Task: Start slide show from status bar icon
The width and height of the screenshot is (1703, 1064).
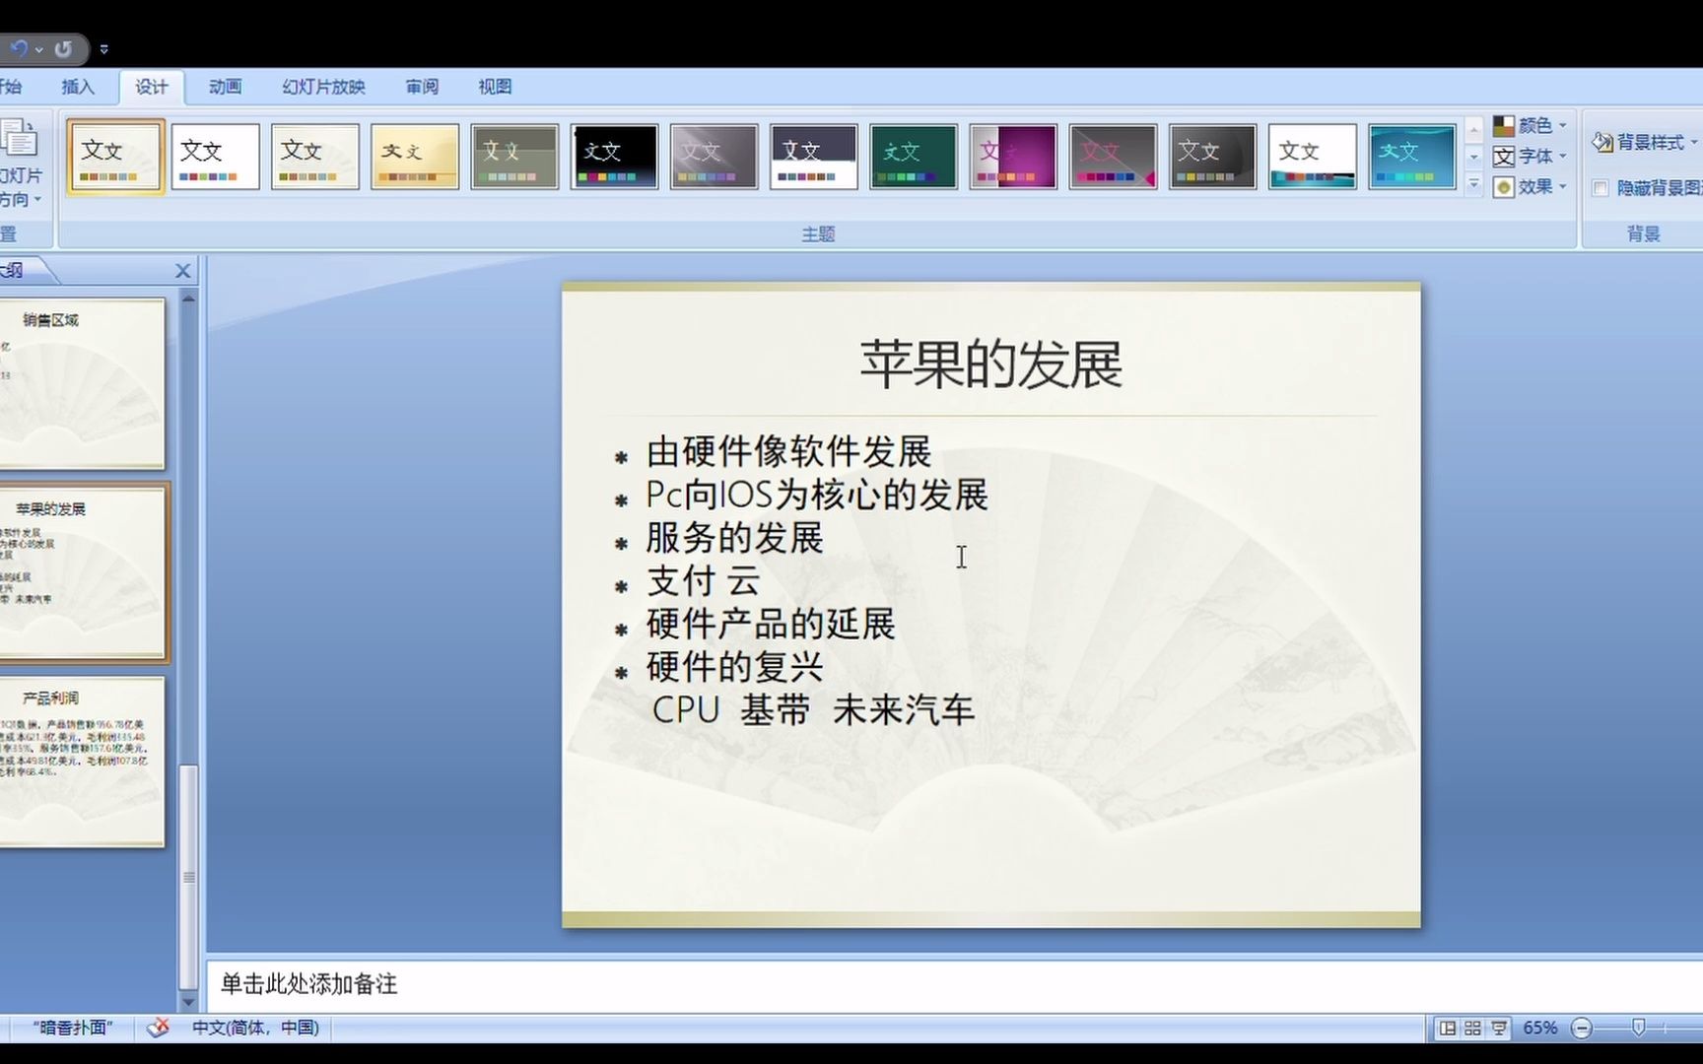Action: [x=1499, y=1029]
